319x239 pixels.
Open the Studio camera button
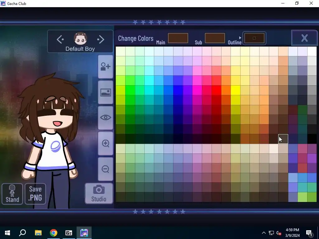(99, 194)
